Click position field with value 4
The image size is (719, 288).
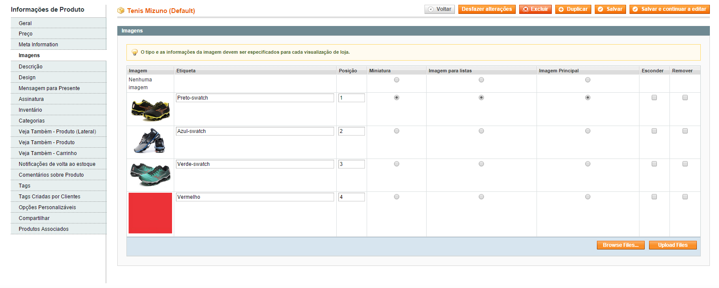[351, 197]
